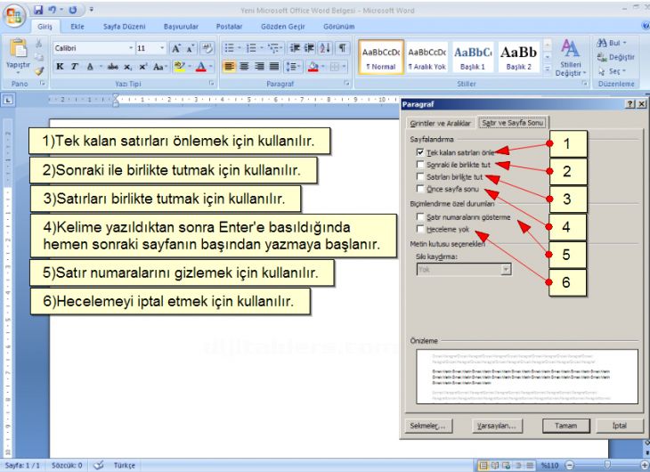
Task: Check Sonraki ile birlikte tut
Action: (x=420, y=164)
